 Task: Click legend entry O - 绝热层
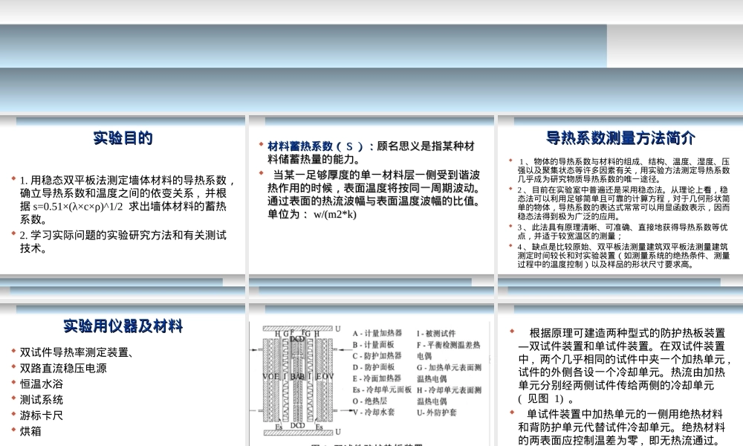(x=369, y=401)
